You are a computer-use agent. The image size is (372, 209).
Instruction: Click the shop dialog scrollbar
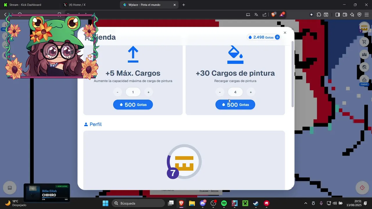[x=293, y=74]
